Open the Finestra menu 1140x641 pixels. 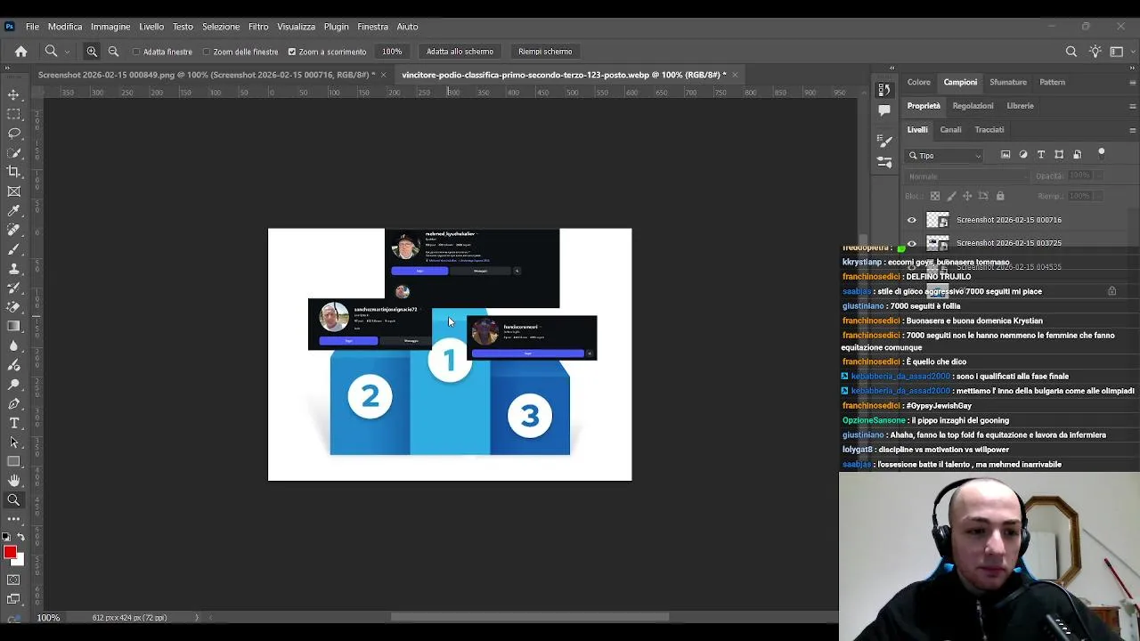(372, 27)
